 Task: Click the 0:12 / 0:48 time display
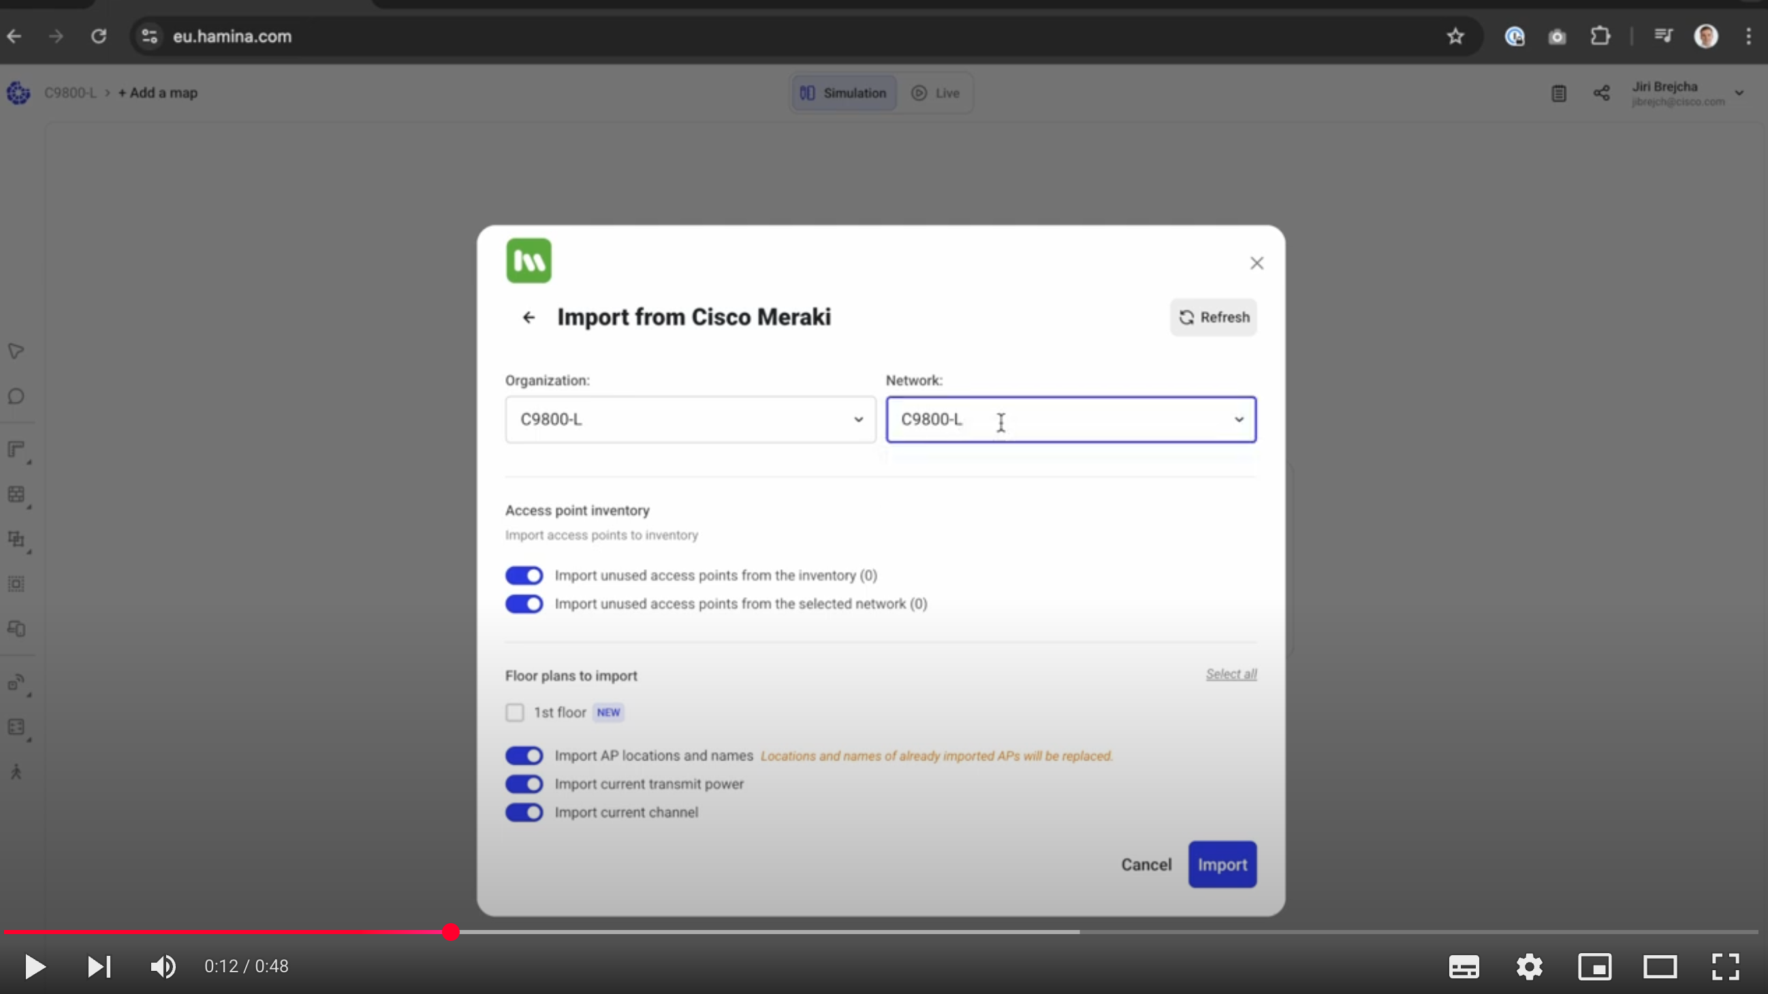[247, 967]
